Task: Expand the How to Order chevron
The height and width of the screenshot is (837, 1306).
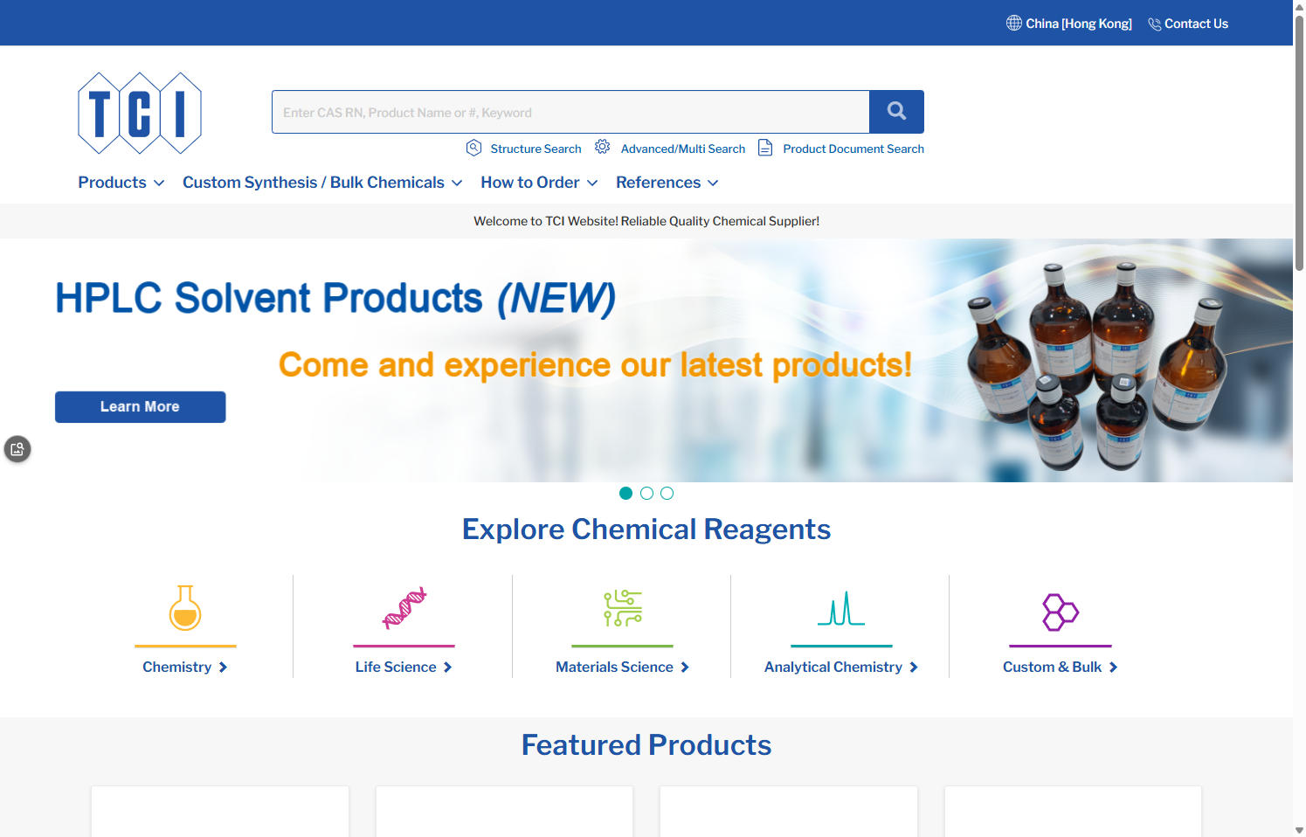Action: [592, 183]
